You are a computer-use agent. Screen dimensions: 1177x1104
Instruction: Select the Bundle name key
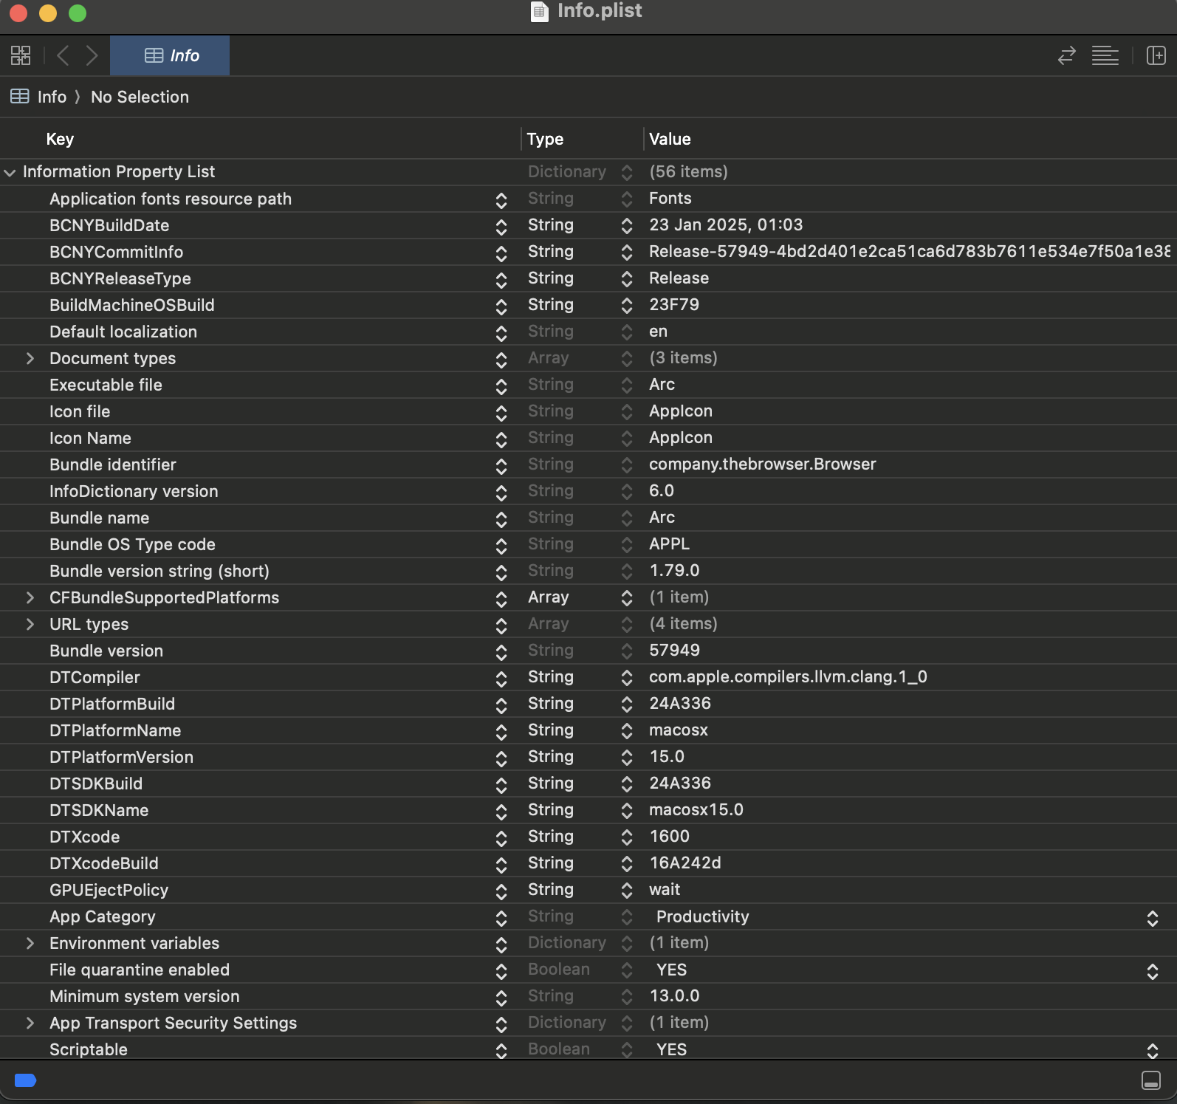(99, 518)
